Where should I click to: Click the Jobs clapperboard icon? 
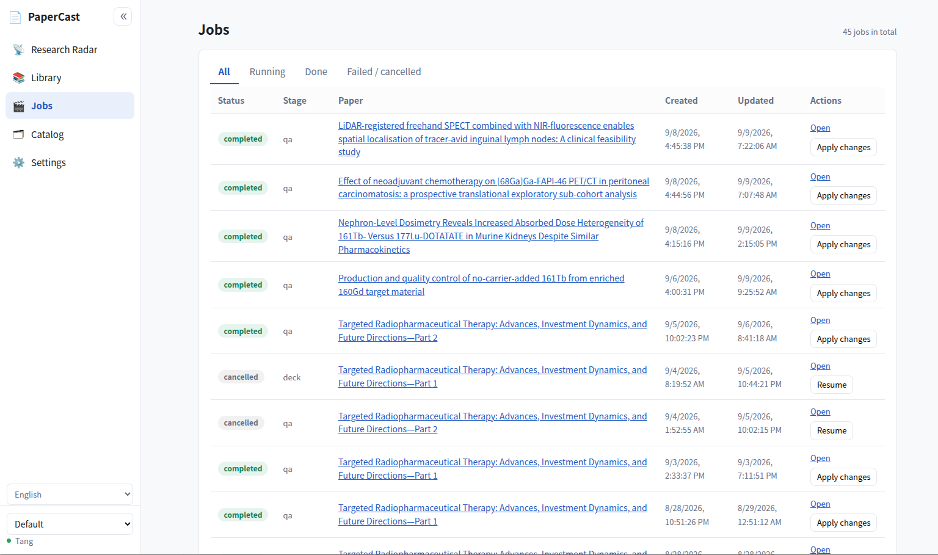[19, 106]
